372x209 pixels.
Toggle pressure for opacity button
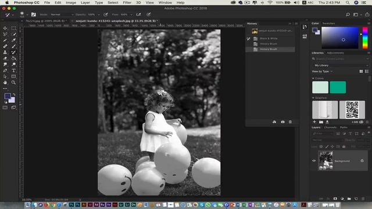106,15
